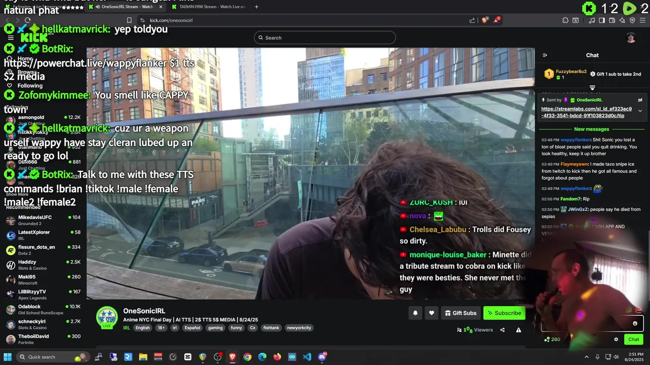Open MikedavisUFC recommended channel
The image size is (650, 365).
[43, 220]
